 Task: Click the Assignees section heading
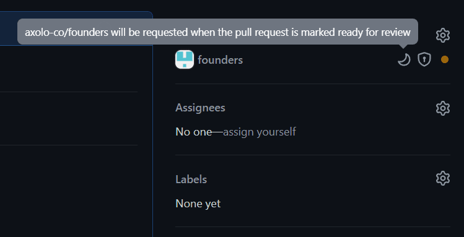click(200, 108)
